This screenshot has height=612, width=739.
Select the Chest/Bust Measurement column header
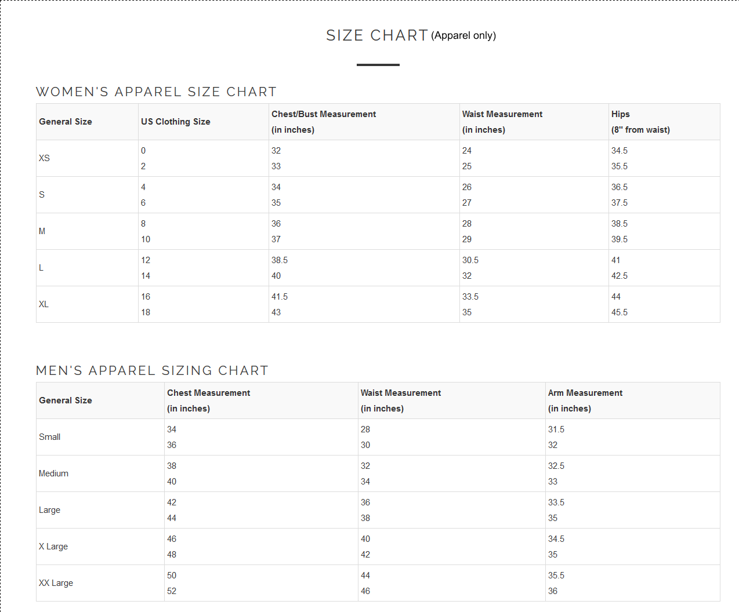pos(324,114)
